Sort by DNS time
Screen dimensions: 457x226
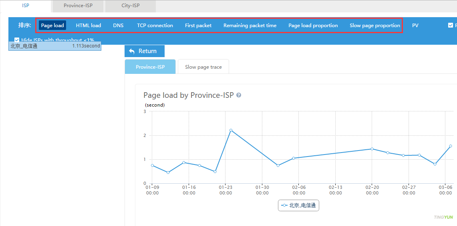118,26
